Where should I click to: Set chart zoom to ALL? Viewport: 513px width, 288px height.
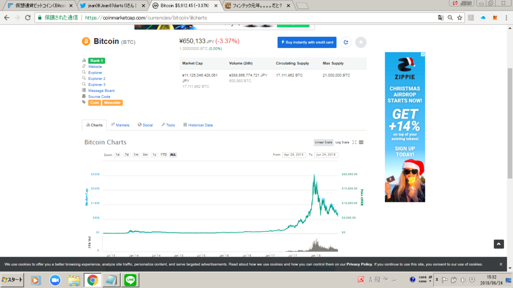point(173,155)
